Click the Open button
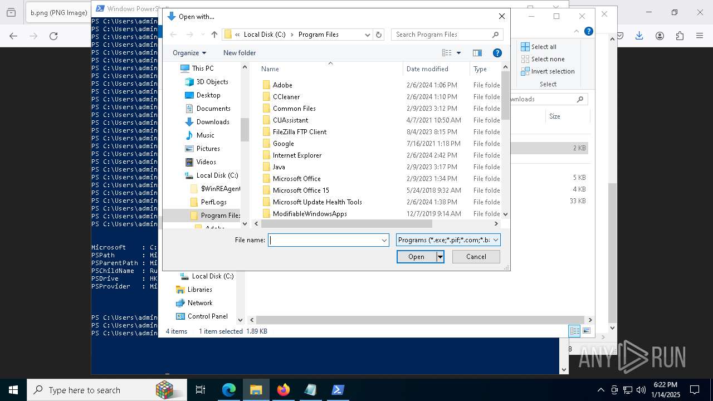Screen dimensions: 713x401 pos(416,257)
